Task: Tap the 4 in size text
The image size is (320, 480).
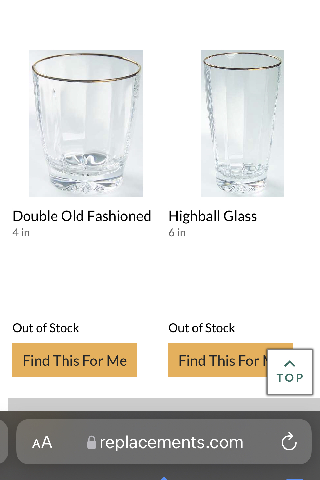Action: (21, 233)
